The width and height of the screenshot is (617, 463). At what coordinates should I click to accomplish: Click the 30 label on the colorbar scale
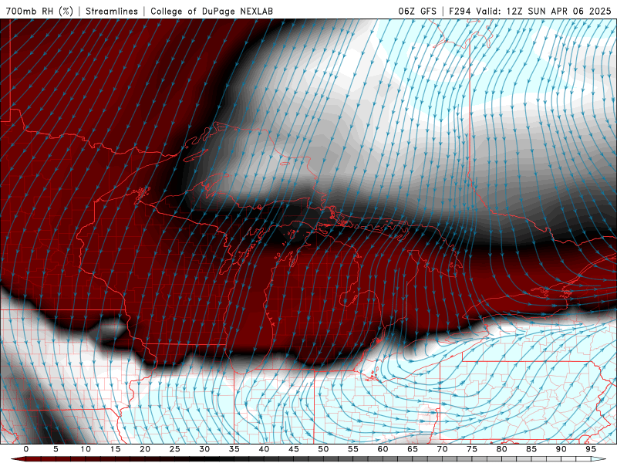pyautogui.click(x=204, y=449)
